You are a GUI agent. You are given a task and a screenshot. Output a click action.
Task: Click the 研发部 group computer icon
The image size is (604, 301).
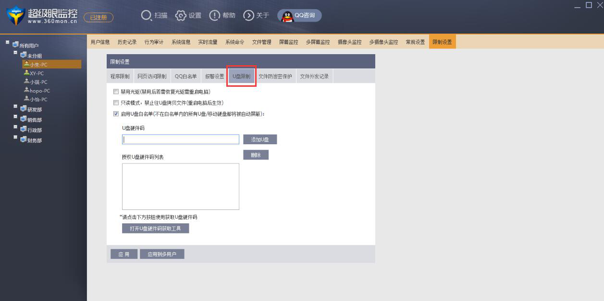coord(24,109)
